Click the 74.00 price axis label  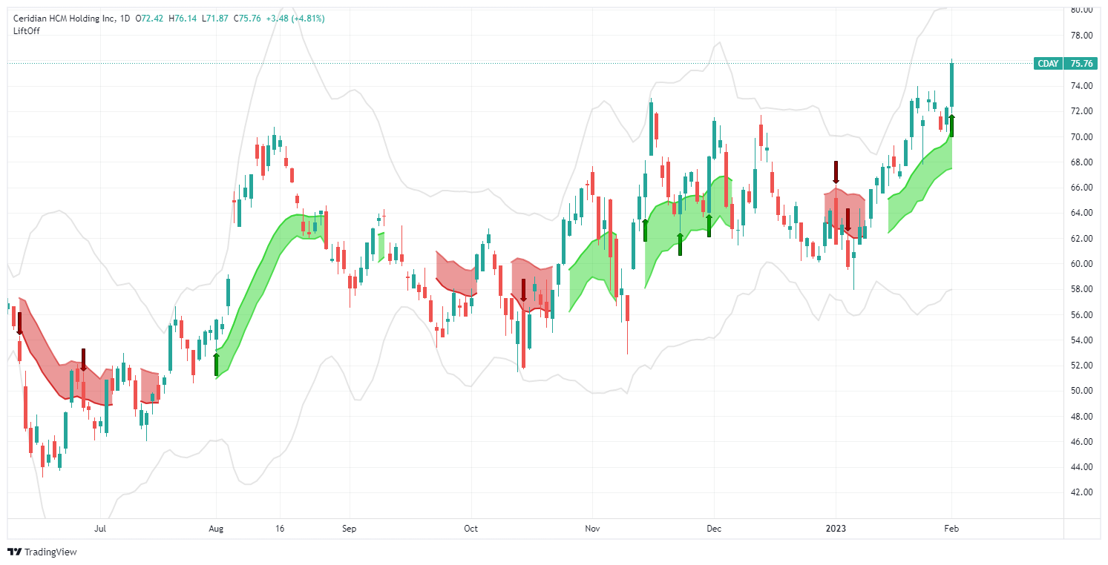(x=1080, y=86)
